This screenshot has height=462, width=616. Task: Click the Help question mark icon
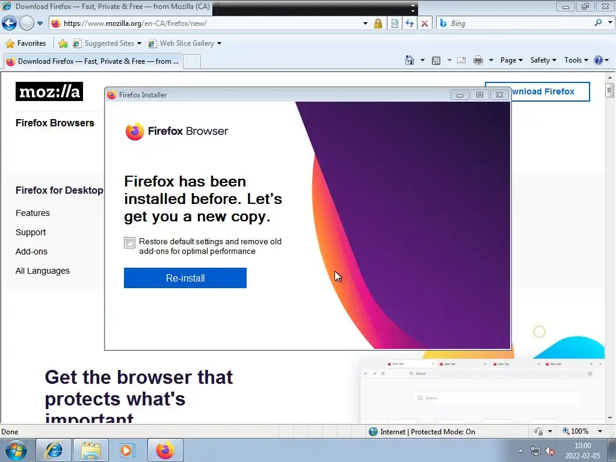click(599, 60)
